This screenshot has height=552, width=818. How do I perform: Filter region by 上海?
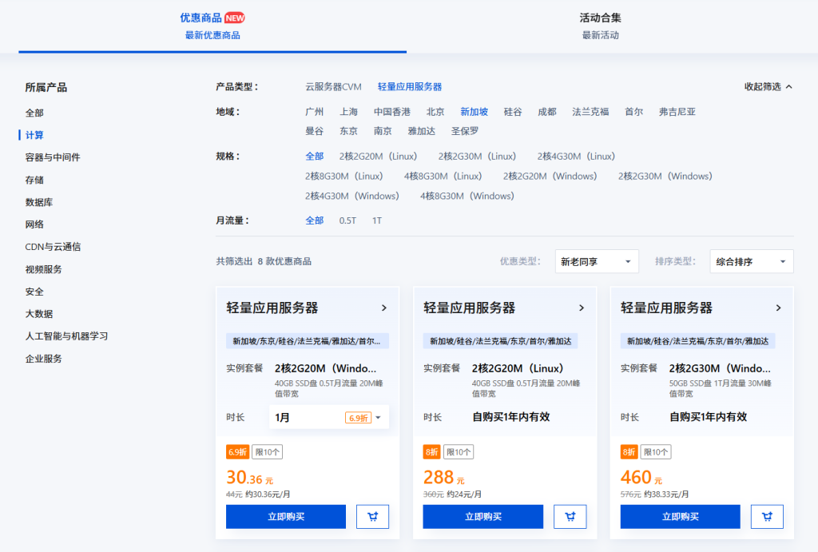click(x=349, y=112)
